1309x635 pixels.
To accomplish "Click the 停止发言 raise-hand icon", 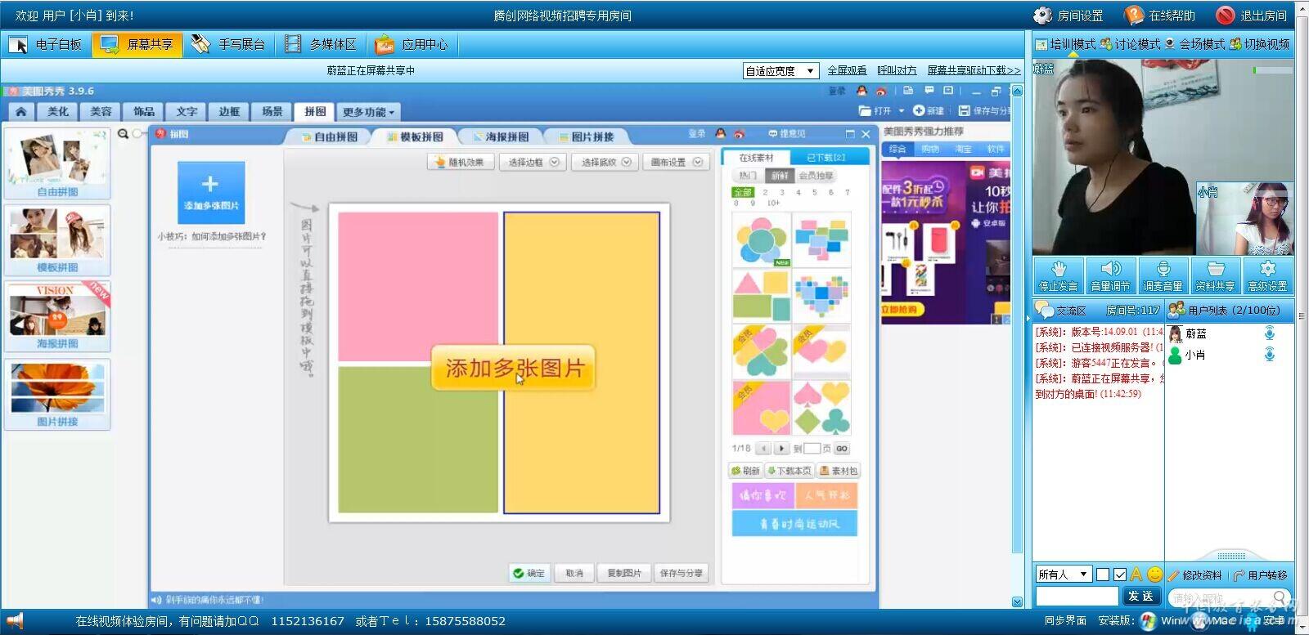I will (1058, 270).
